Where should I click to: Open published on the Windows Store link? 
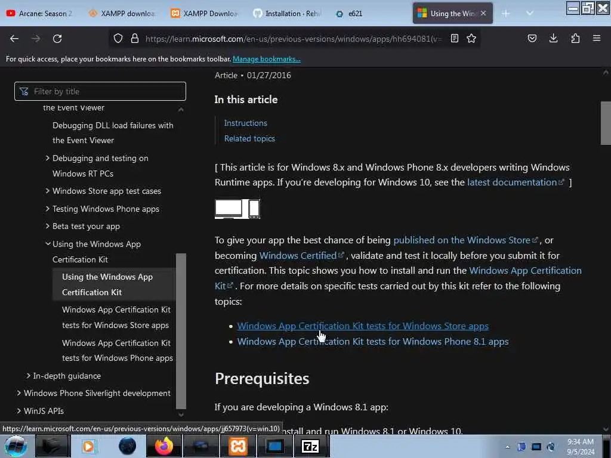pos(465,240)
